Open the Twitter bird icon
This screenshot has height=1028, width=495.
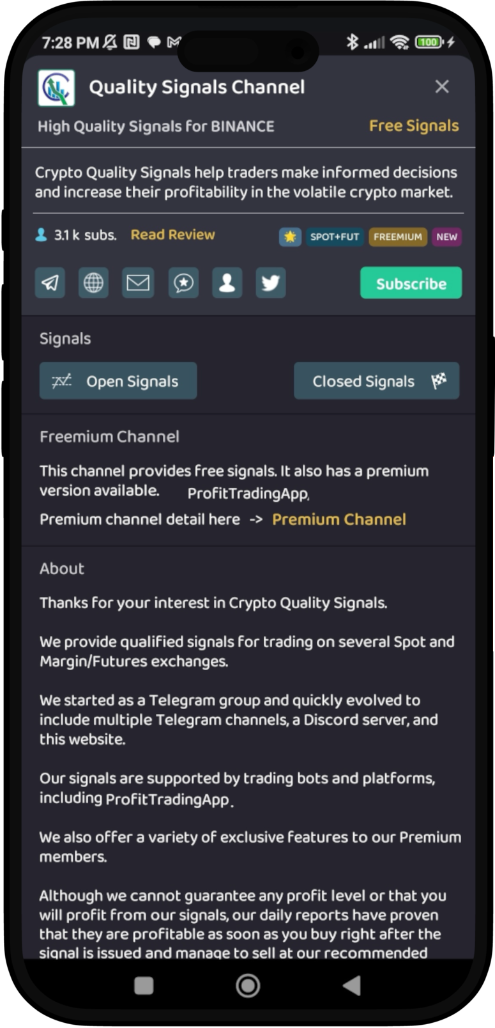(271, 283)
